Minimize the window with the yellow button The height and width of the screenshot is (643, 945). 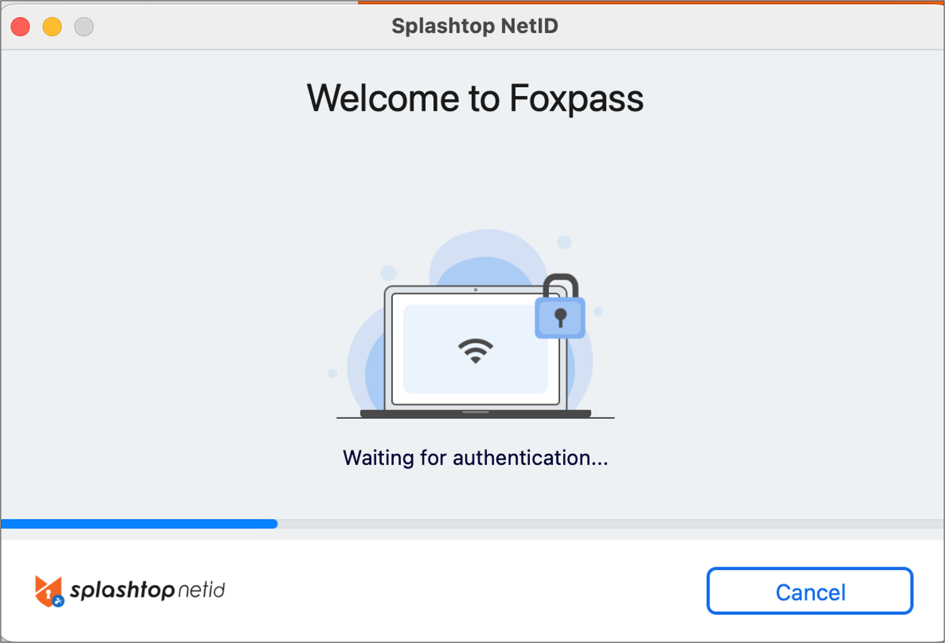click(x=52, y=27)
